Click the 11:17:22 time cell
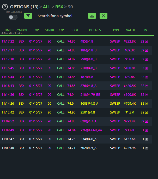The width and height of the screenshot is (158, 179). [8, 41]
